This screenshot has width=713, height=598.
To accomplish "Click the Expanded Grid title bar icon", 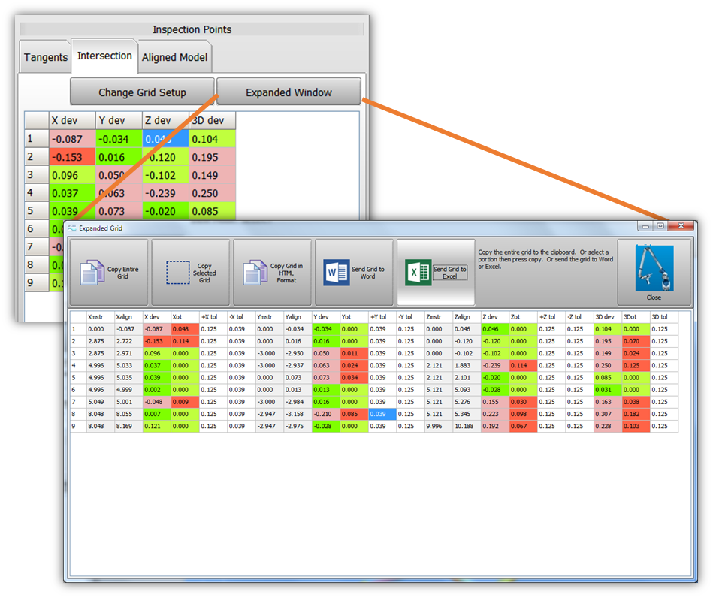I will click(x=72, y=228).
